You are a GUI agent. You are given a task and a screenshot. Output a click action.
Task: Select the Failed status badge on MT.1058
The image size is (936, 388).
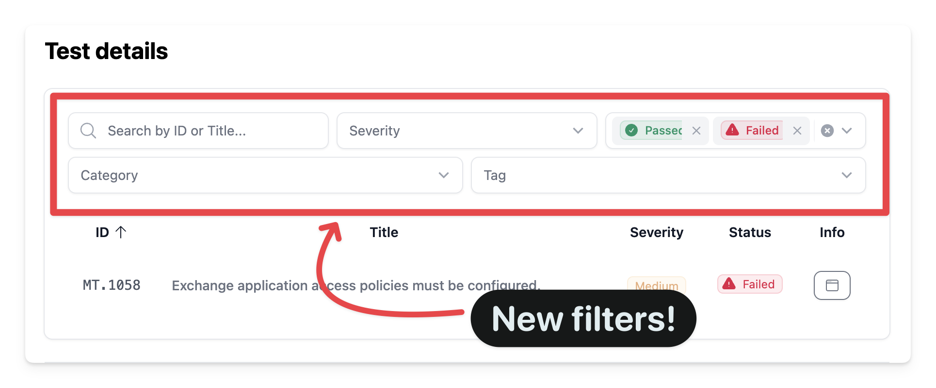(x=749, y=284)
